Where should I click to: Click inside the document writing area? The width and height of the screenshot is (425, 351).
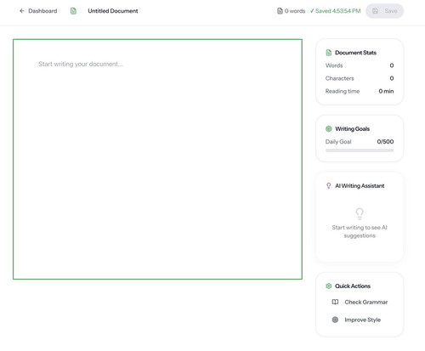[x=157, y=159]
